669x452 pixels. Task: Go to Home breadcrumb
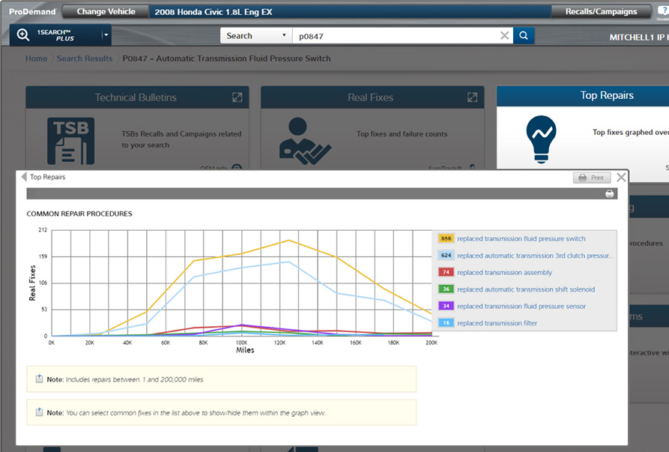(x=36, y=58)
